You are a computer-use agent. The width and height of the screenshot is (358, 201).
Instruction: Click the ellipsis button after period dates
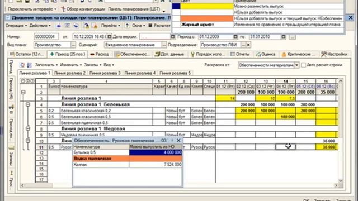(x=292, y=37)
